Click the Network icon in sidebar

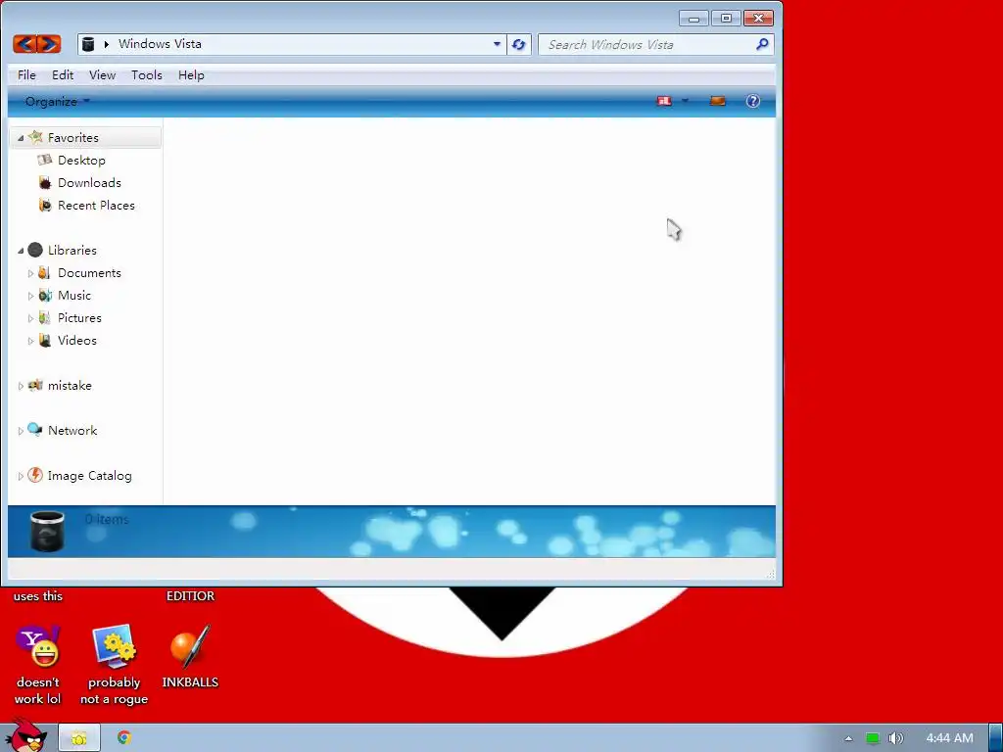pyautogui.click(x=35, y=430)
